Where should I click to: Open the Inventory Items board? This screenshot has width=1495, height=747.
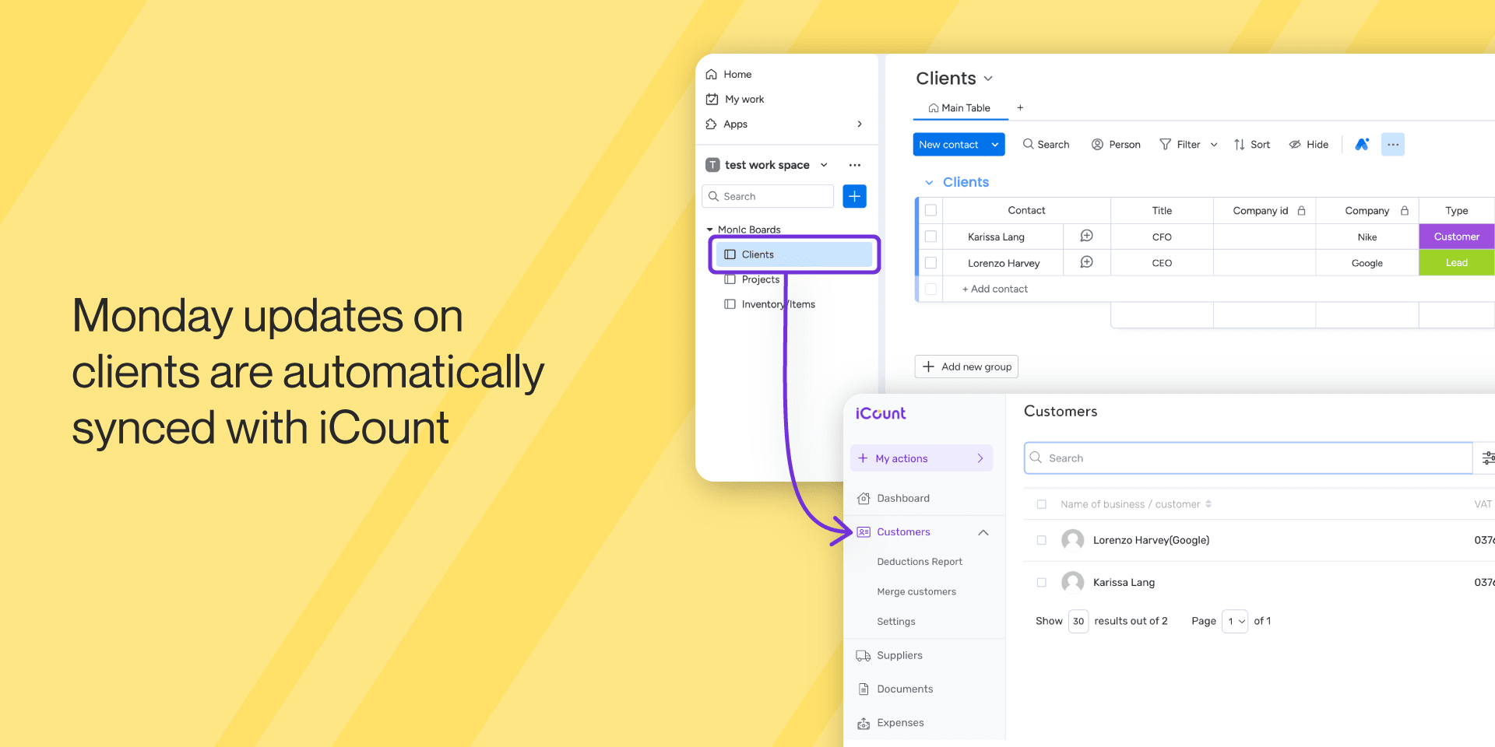tap(770, 304)
